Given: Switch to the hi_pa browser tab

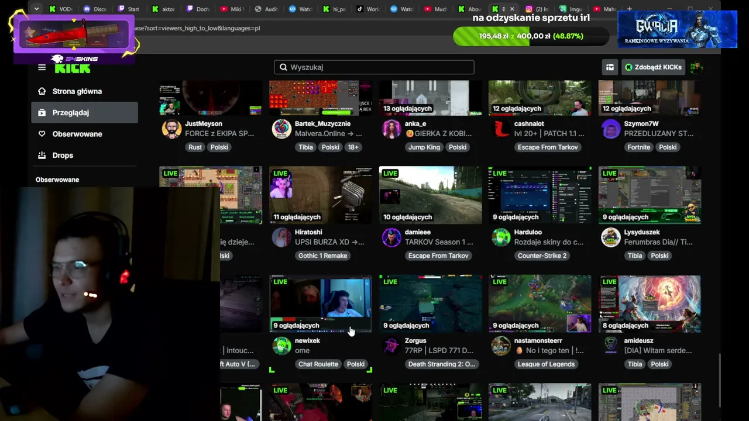Looking at the screenshot, I should click(x=335, y=9).
